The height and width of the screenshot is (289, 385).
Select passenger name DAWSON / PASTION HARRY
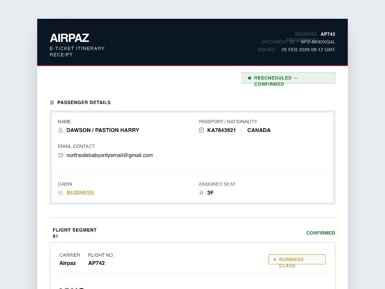[103, 130]
